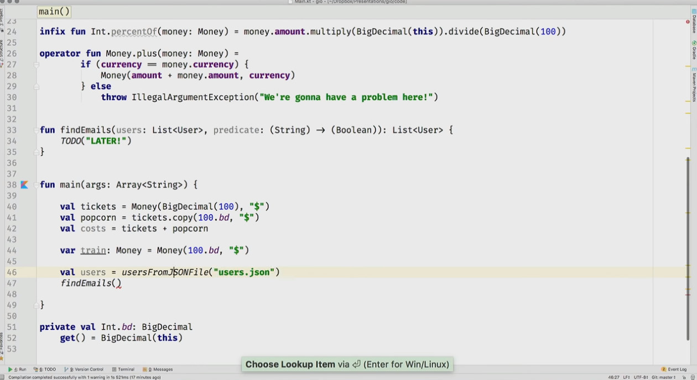Image resolution: width=697 pixels, height=380 pixels.
Task: Collapse the main function fold at line 38
Action: 37,184
